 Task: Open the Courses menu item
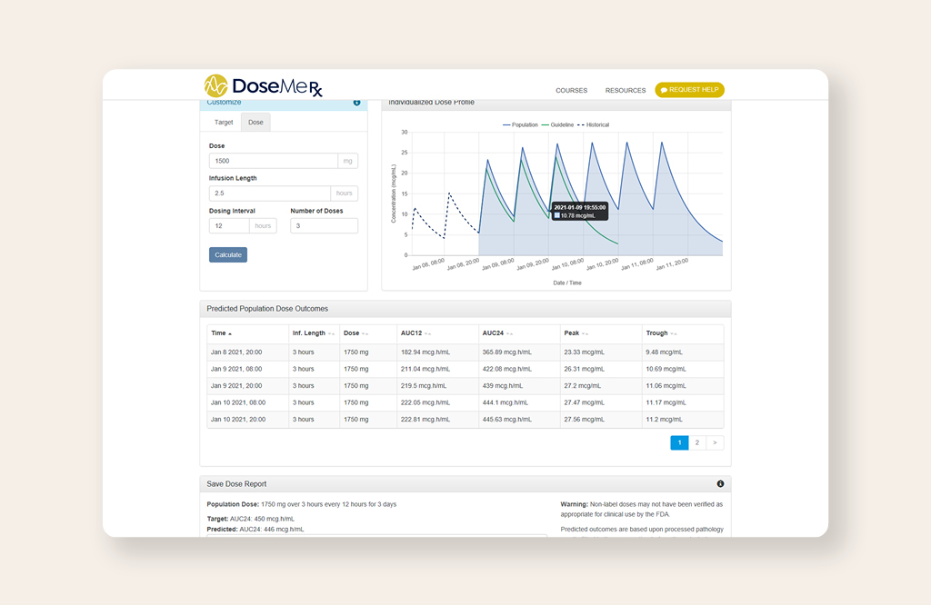pos(571,91)
